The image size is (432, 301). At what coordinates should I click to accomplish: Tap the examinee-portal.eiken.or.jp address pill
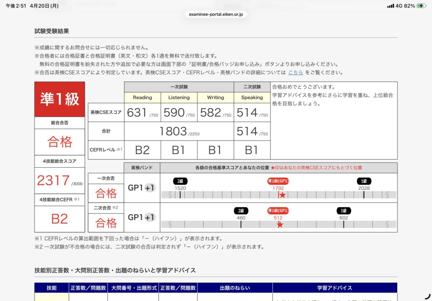coord(216,14)
